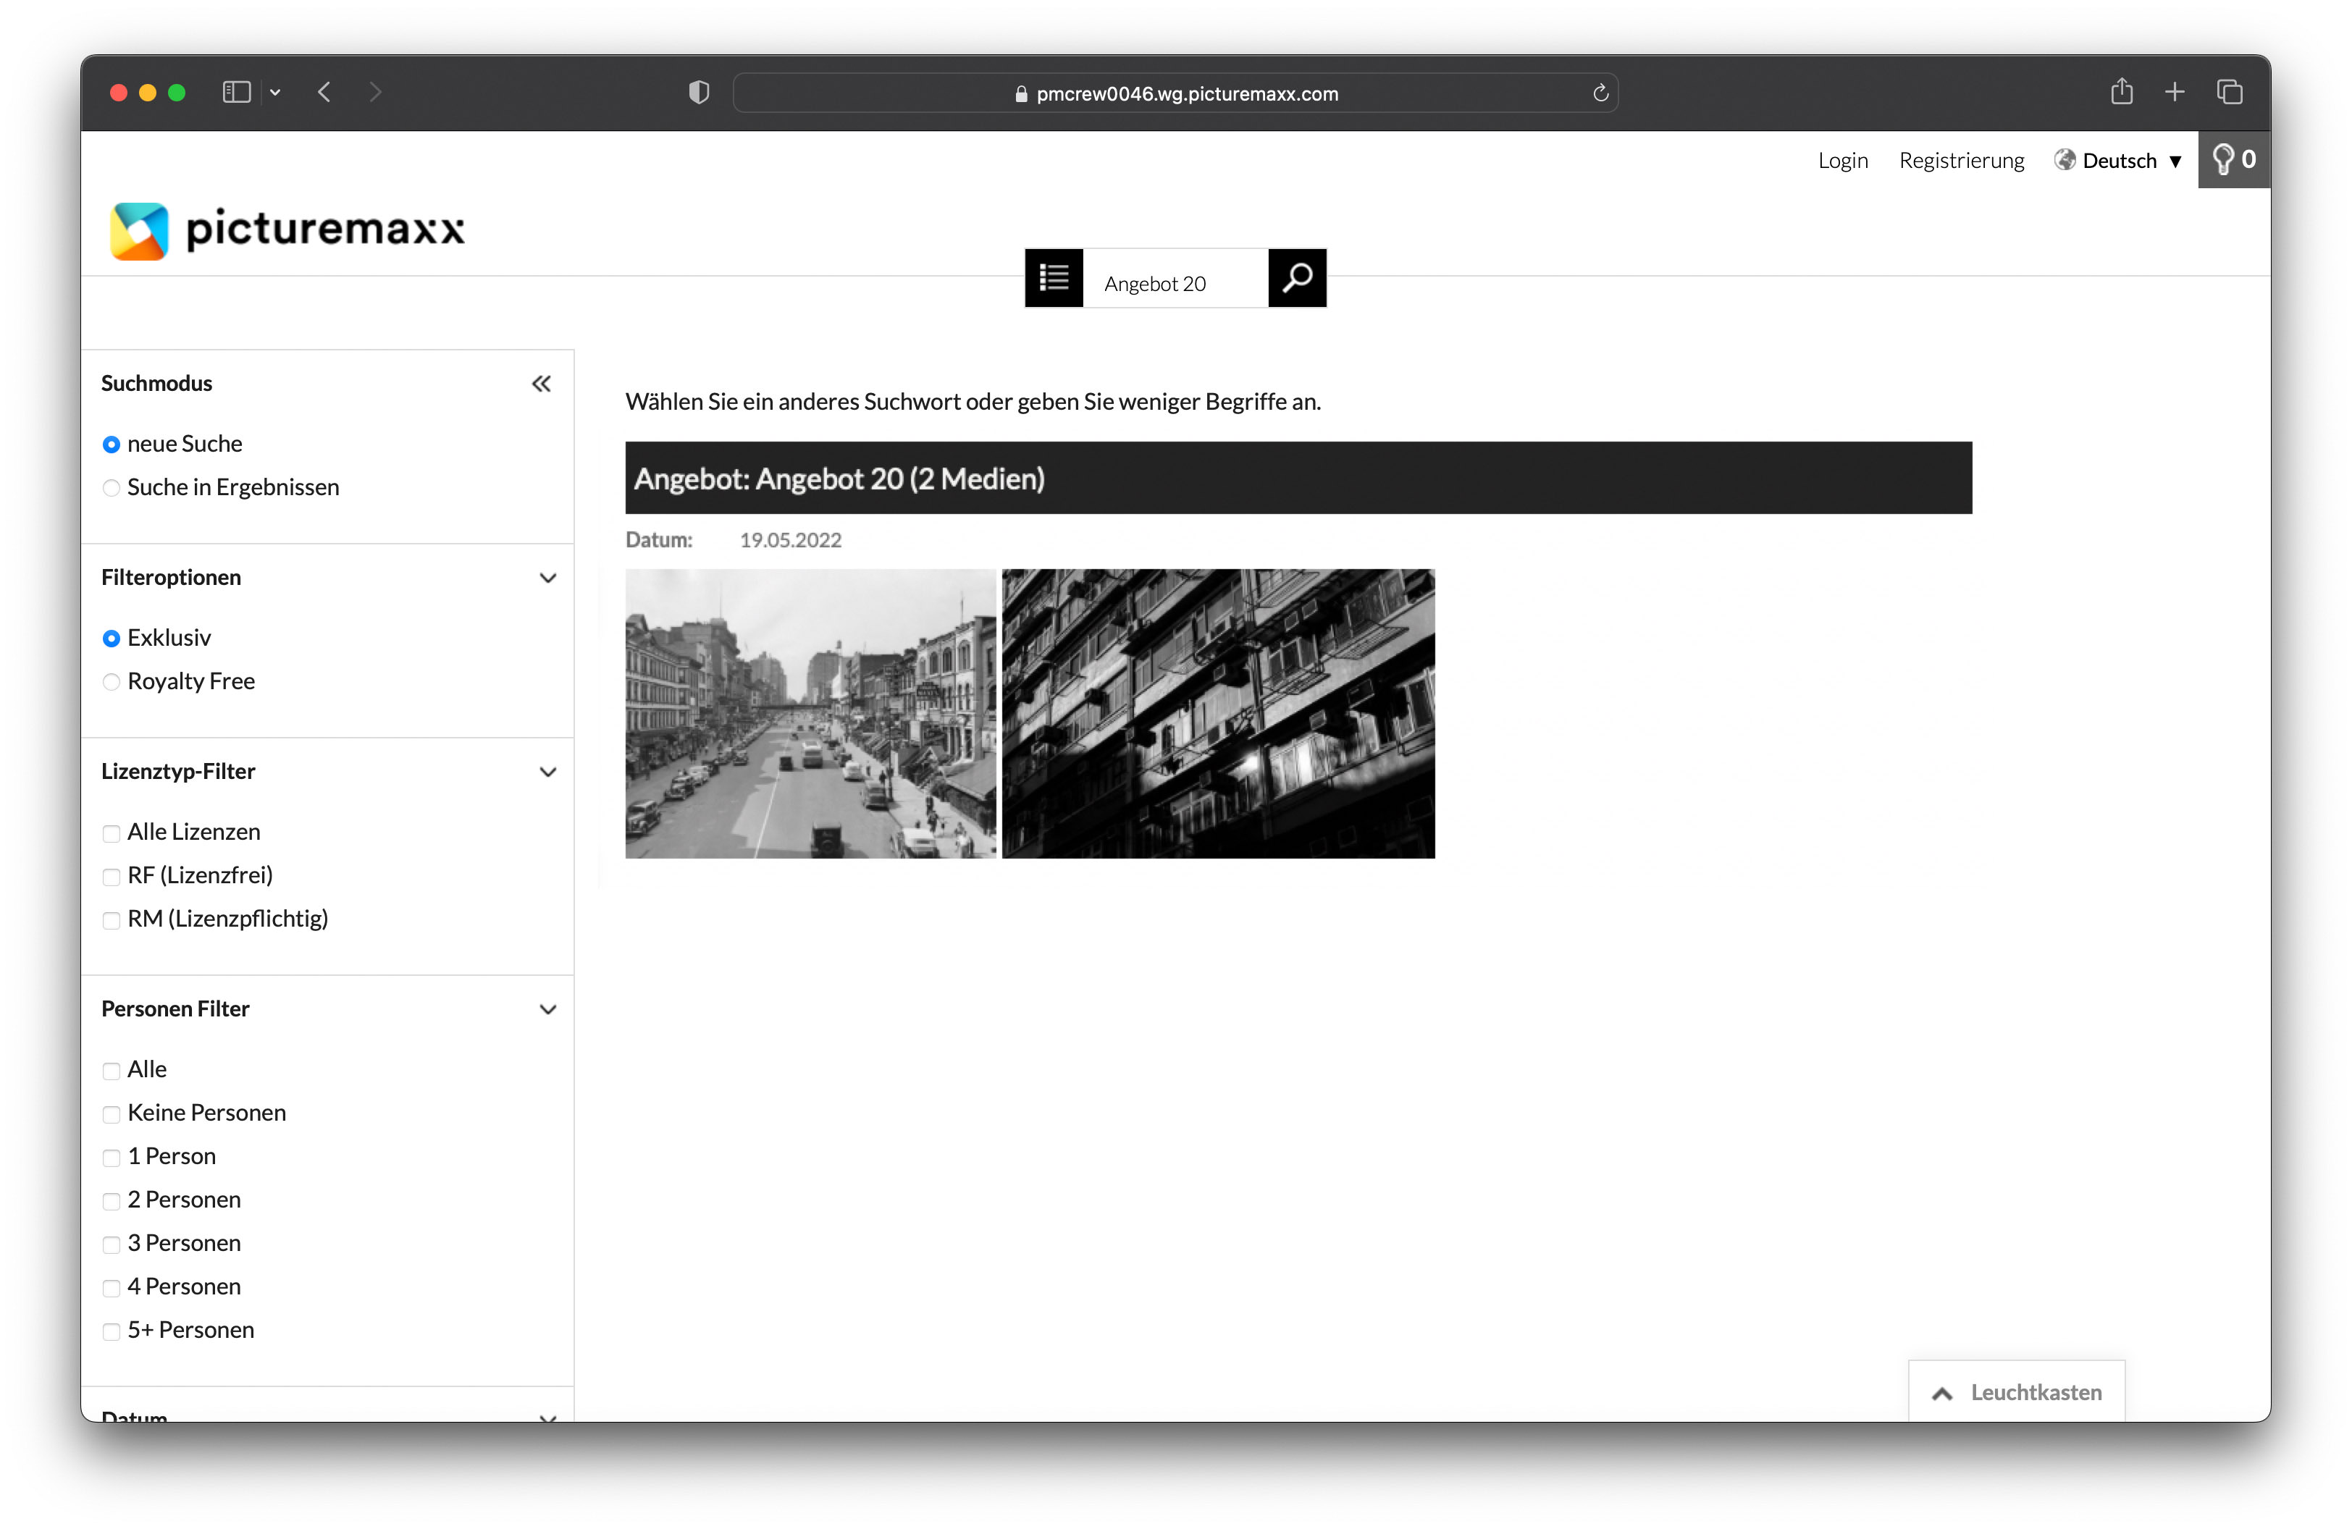Open Safari privacy shield report

click(x=699, y=92)
